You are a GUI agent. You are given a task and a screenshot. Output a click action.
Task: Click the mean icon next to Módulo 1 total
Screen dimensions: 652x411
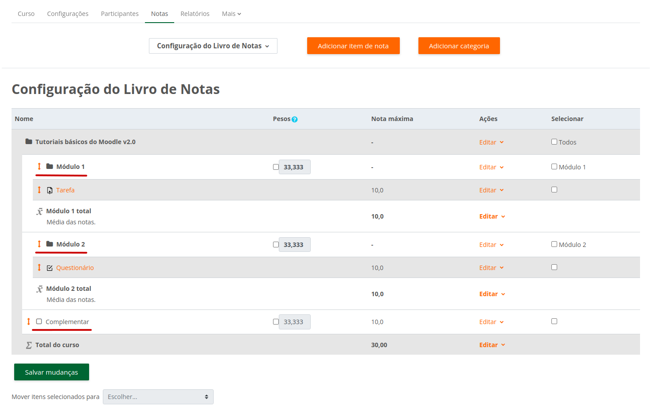(x=39, y=211)
